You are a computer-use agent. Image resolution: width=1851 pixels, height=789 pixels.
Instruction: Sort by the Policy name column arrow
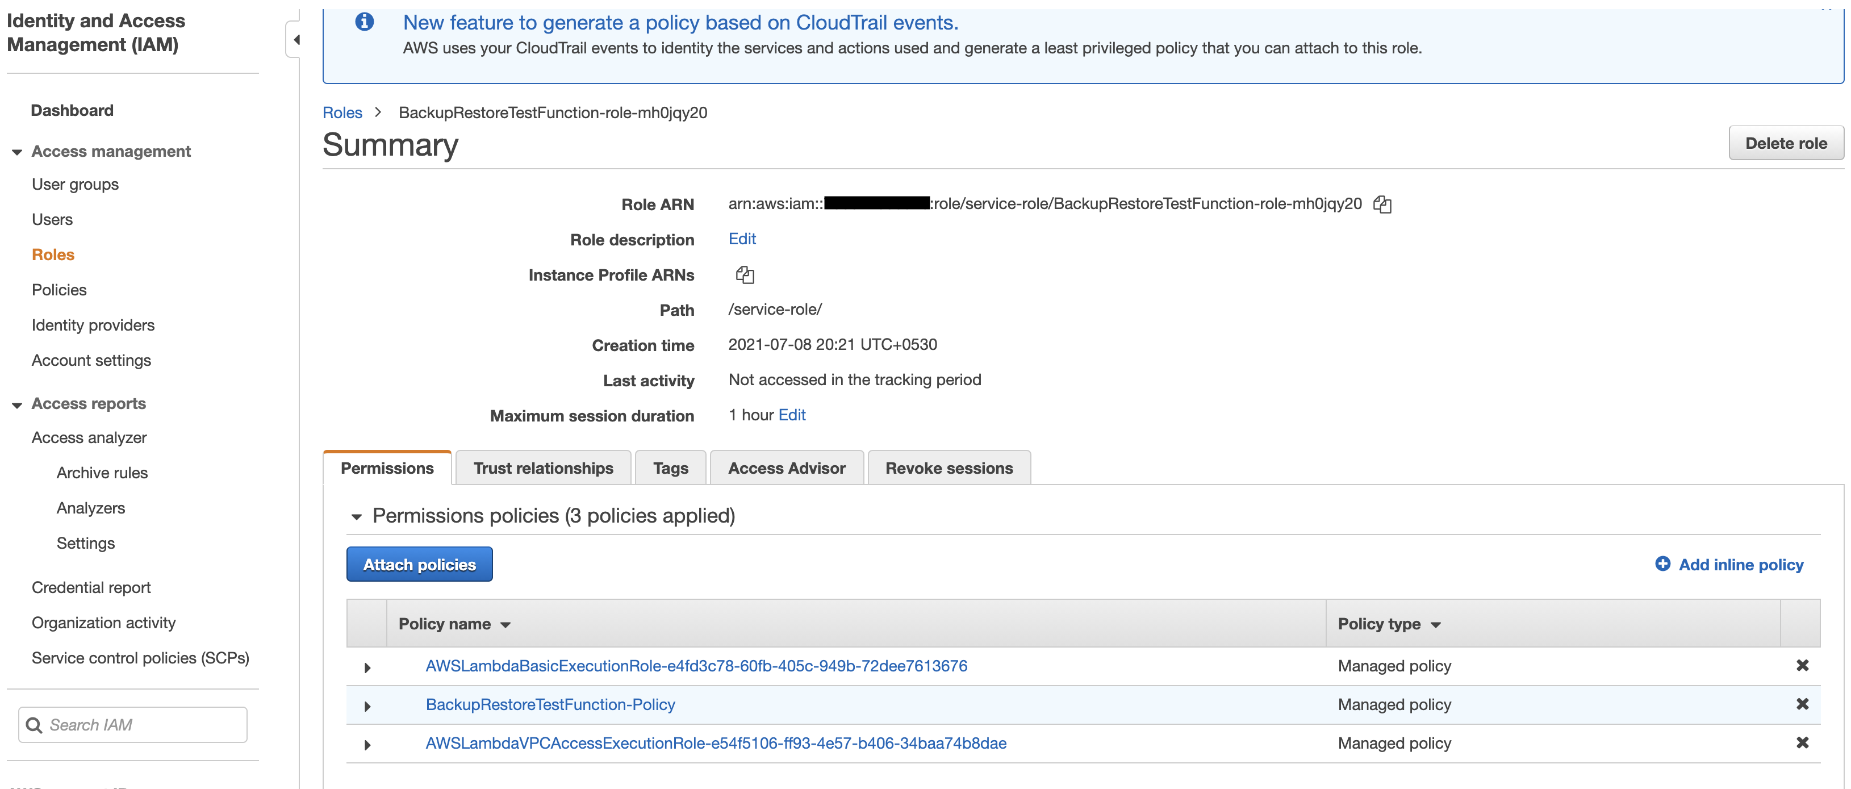pos(506,625)
